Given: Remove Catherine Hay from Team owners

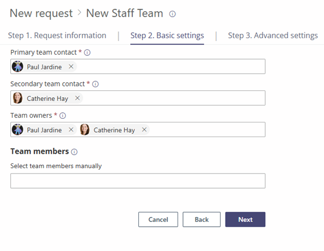Looking at the screenshot, I should 144,130.
